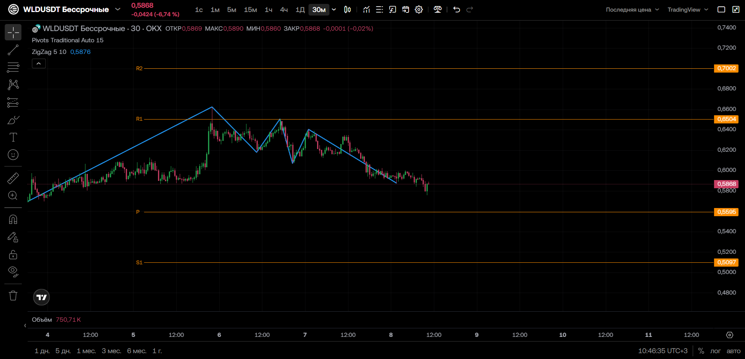The height and width of the screenshot is (359, 745).
Task: Open the time axis settings gear
Action: coord(729,335)
